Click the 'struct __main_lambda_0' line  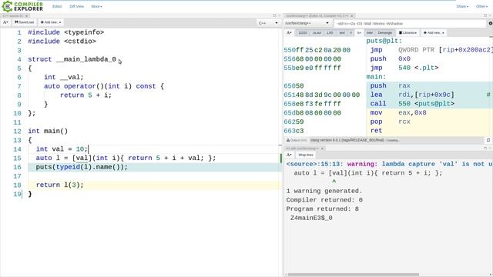[x=72, y=59]
